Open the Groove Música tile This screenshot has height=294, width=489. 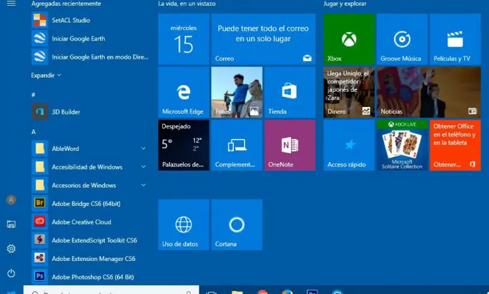pyautogui.click(x=402, y=39)
